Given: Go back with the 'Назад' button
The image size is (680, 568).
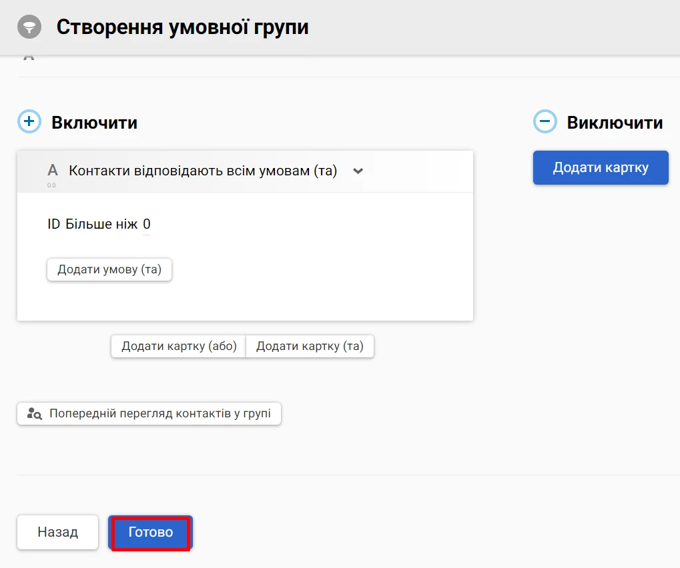Looking at the screenshot, I should click(x=57, y=532).
